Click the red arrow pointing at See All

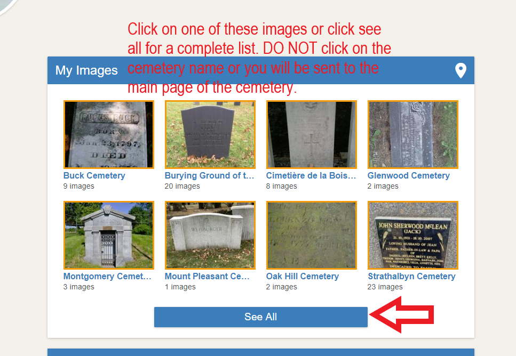tap(401, 314)
